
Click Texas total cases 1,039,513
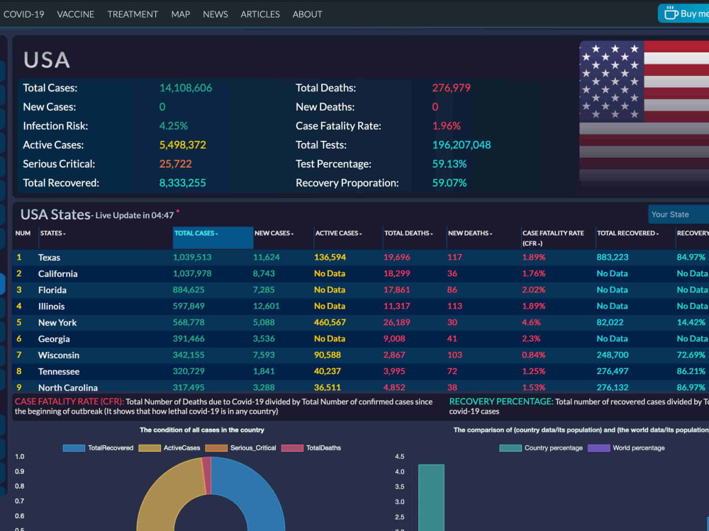[192, 258]
